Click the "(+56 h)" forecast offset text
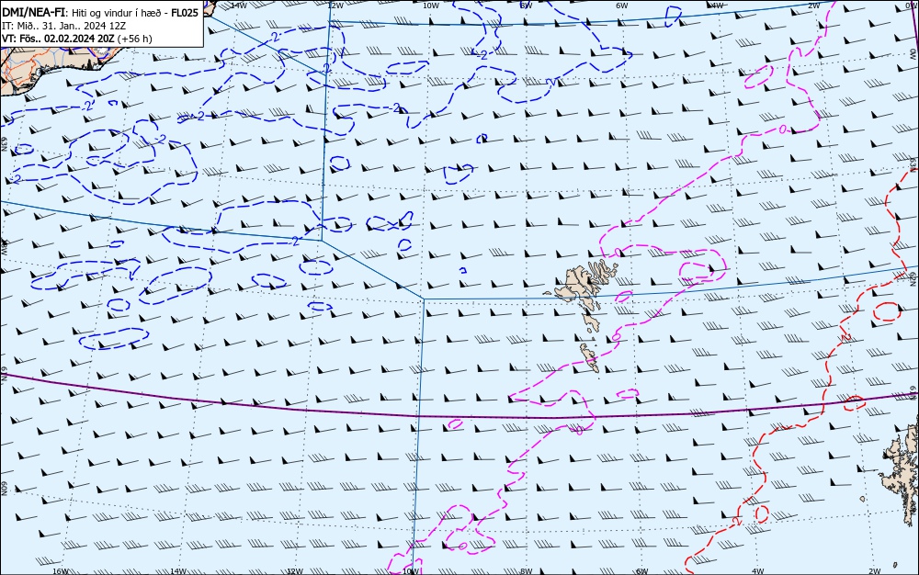919x575 pixels. pos(135,39)
